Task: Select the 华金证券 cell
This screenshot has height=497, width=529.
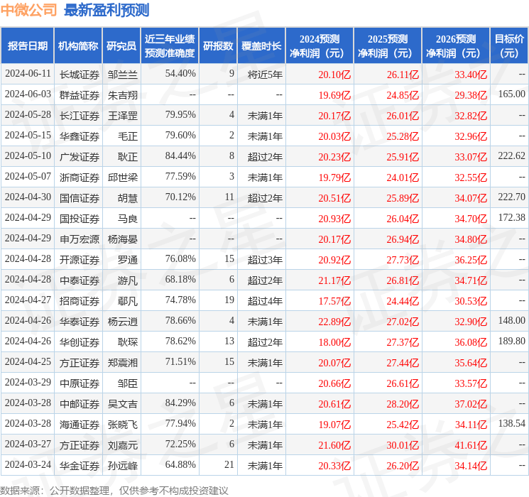Action: coord(80,466)
